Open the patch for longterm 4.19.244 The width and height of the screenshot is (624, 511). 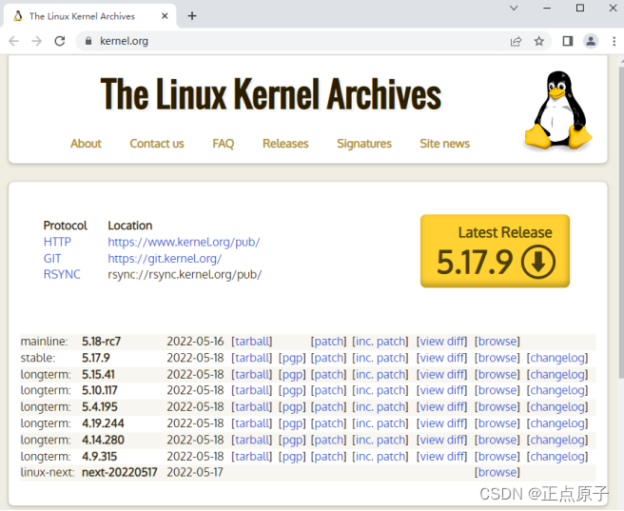pos(328,423)
